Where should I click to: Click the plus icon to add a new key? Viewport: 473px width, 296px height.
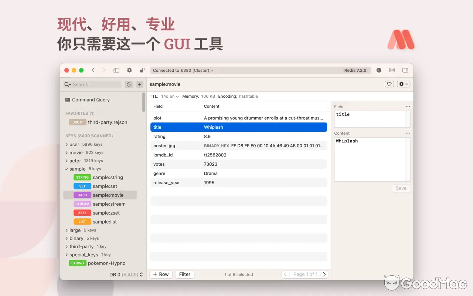[139, 84]
